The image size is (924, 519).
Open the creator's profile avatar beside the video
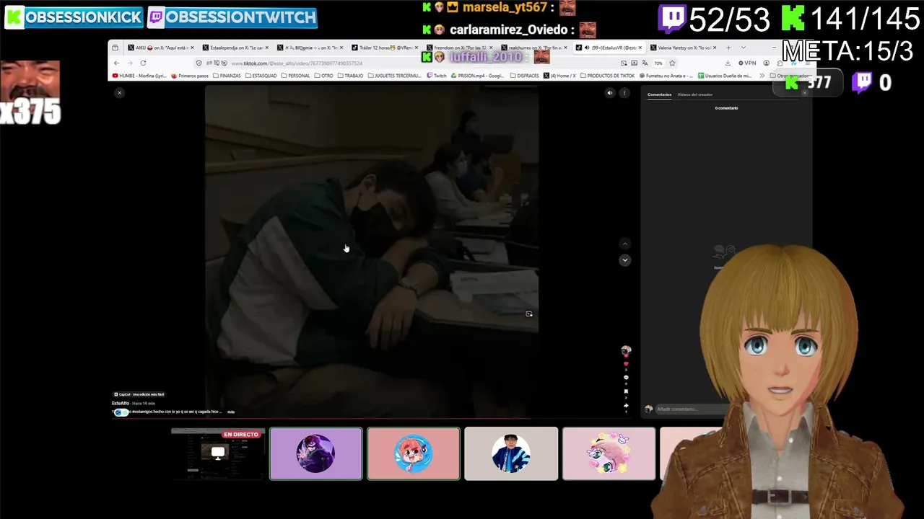coord(626,350)
